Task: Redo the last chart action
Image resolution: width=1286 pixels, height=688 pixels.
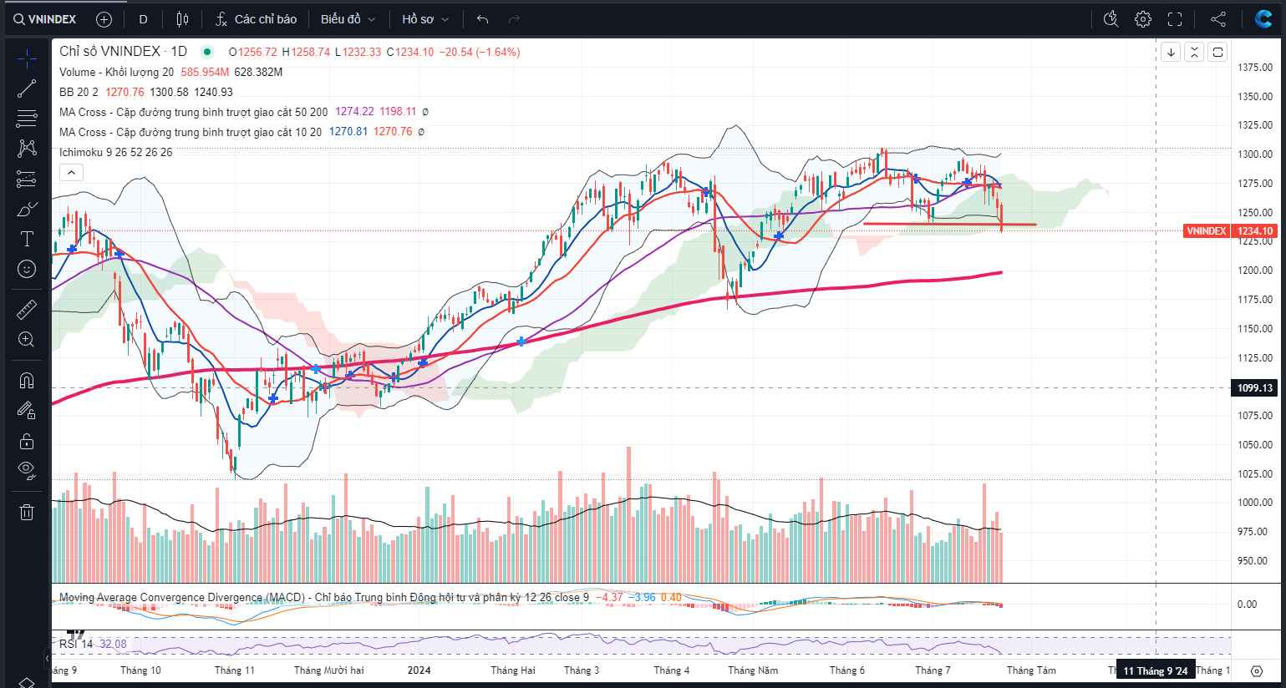Action: 514,18
